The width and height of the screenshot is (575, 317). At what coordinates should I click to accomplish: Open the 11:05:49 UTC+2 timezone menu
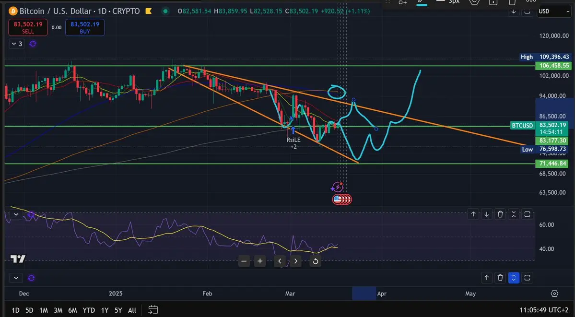545,310
